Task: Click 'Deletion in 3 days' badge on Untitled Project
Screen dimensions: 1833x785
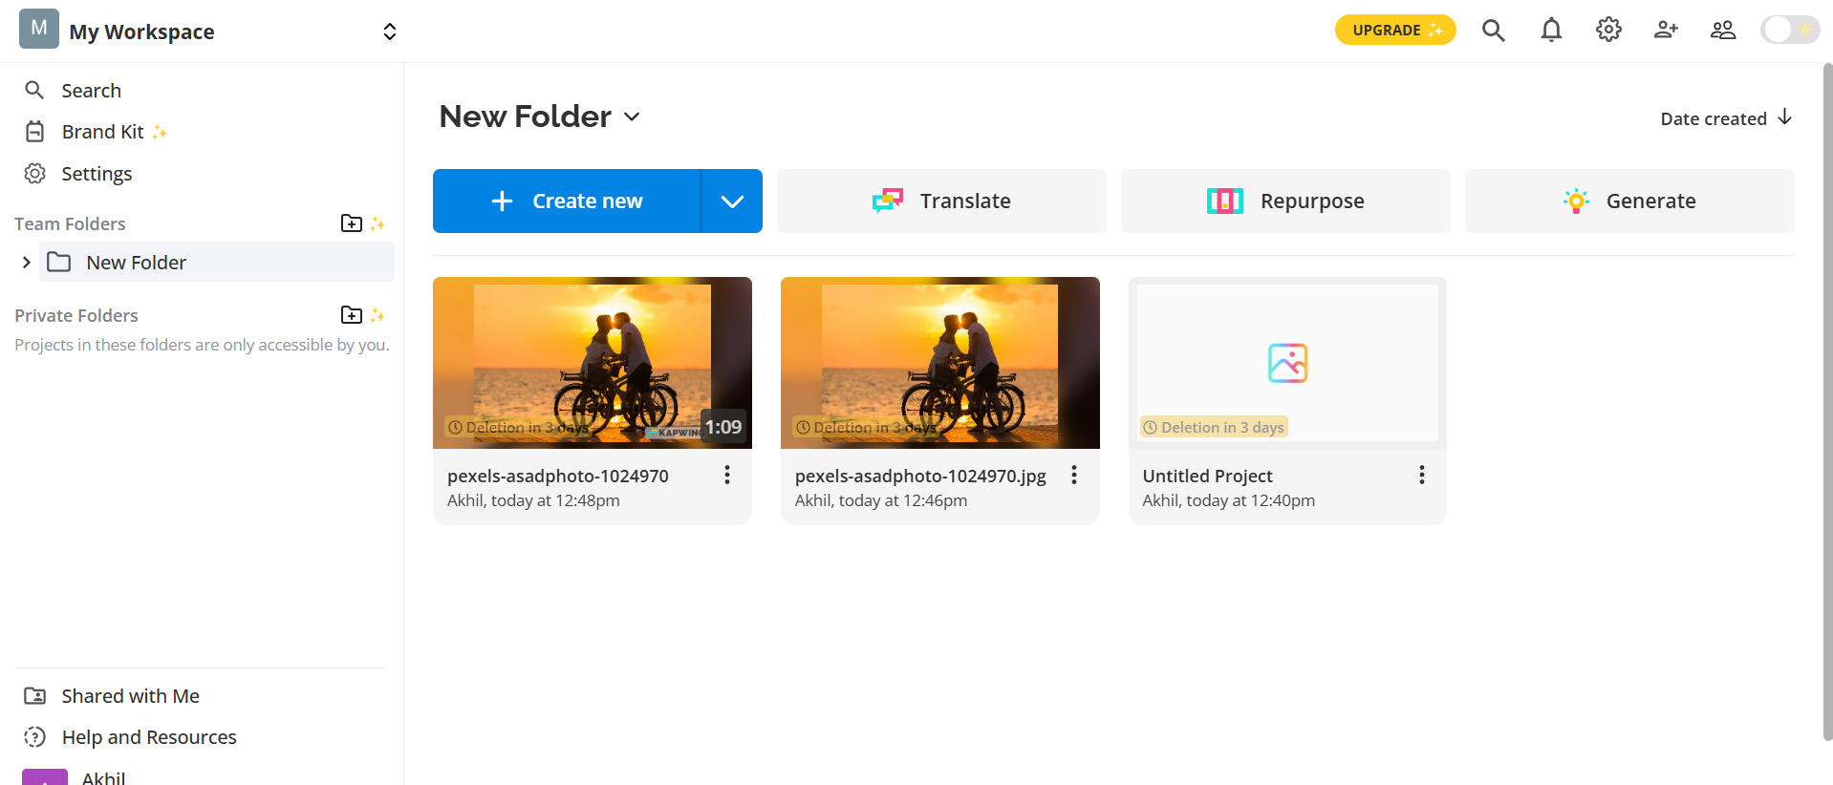Action: (1214, 427)
